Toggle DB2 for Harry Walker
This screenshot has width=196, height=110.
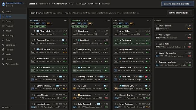click(61, 77)
